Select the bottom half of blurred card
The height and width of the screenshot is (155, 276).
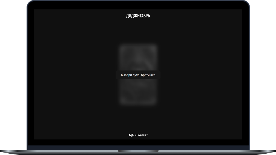tap(138, 91)
